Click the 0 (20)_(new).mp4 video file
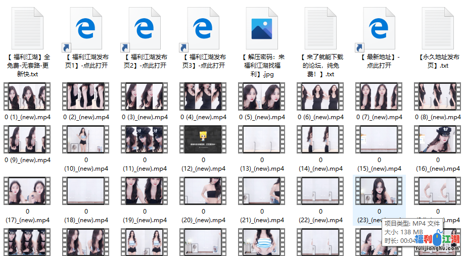 coord(203,191)
